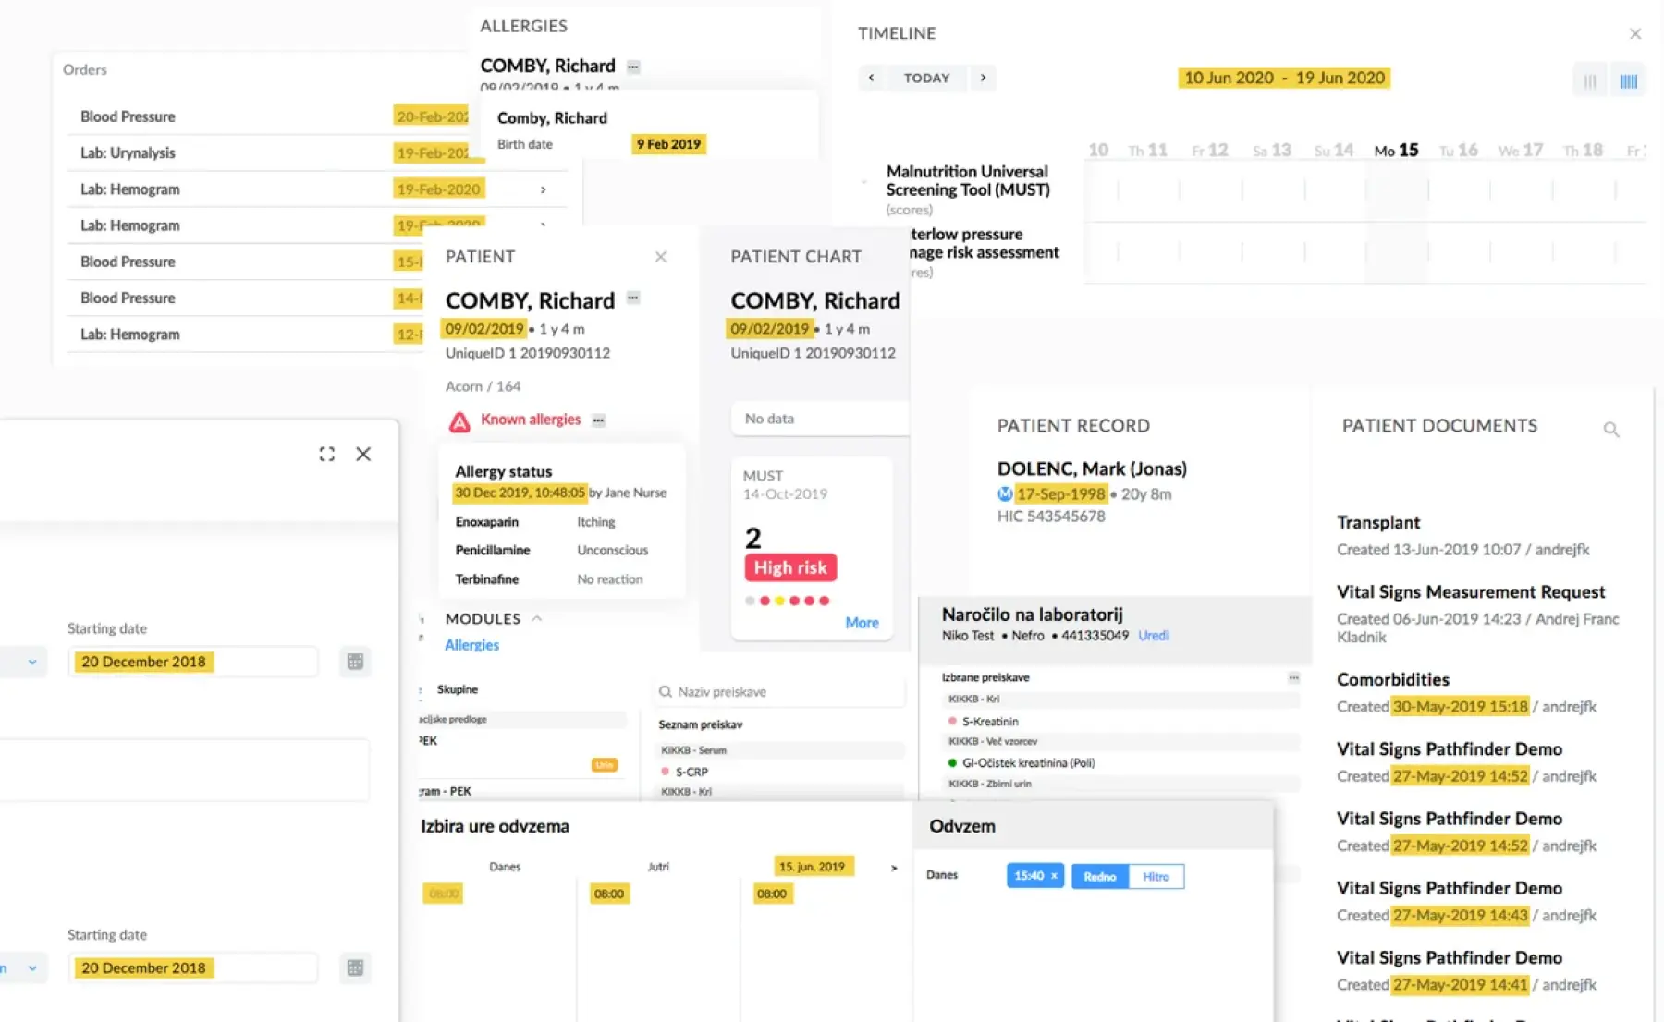Select the Redno priority option
The height and width of the screenshot is (1022, 1664).
coord(1099,876)
